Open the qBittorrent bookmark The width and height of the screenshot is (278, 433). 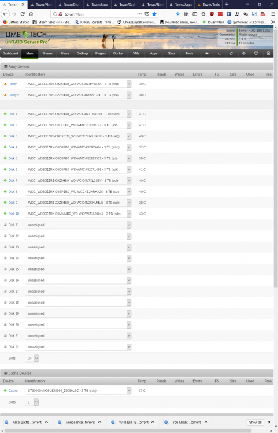[247, 22]
